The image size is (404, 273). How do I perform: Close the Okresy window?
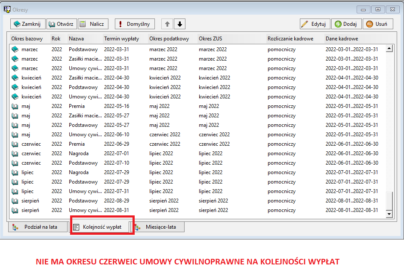(393, 9)
